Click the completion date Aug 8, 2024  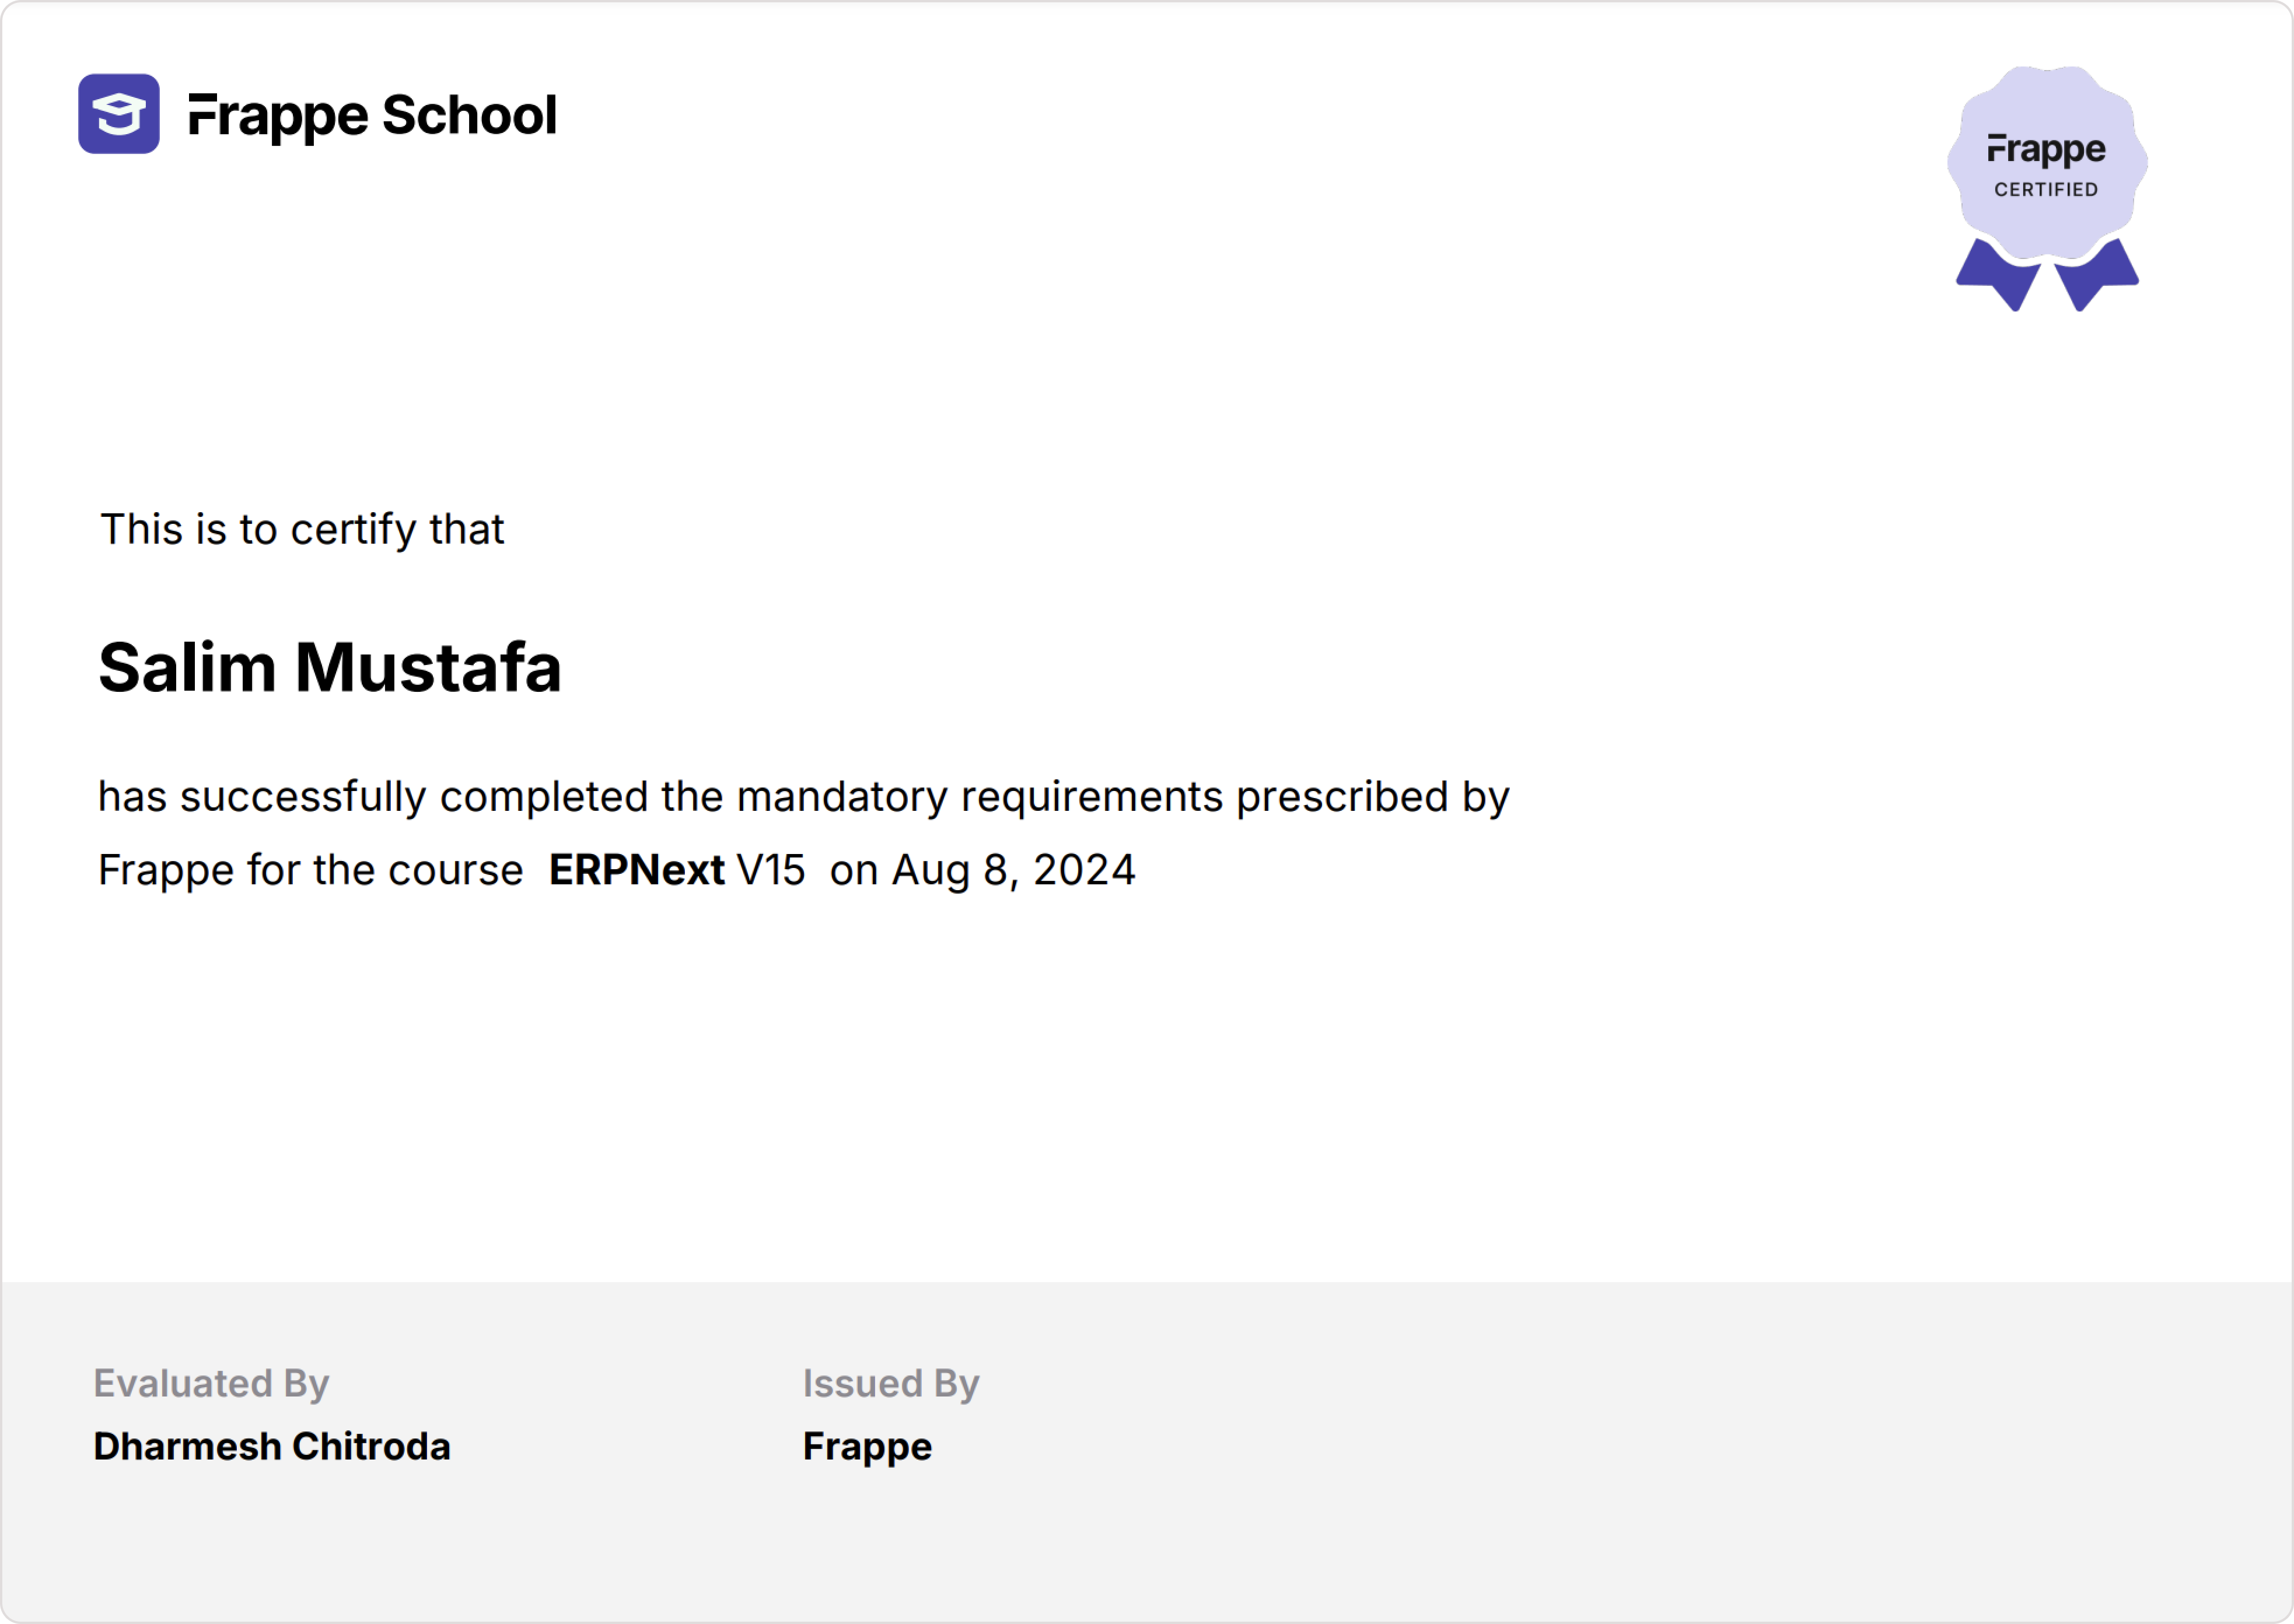[1013, 870]
